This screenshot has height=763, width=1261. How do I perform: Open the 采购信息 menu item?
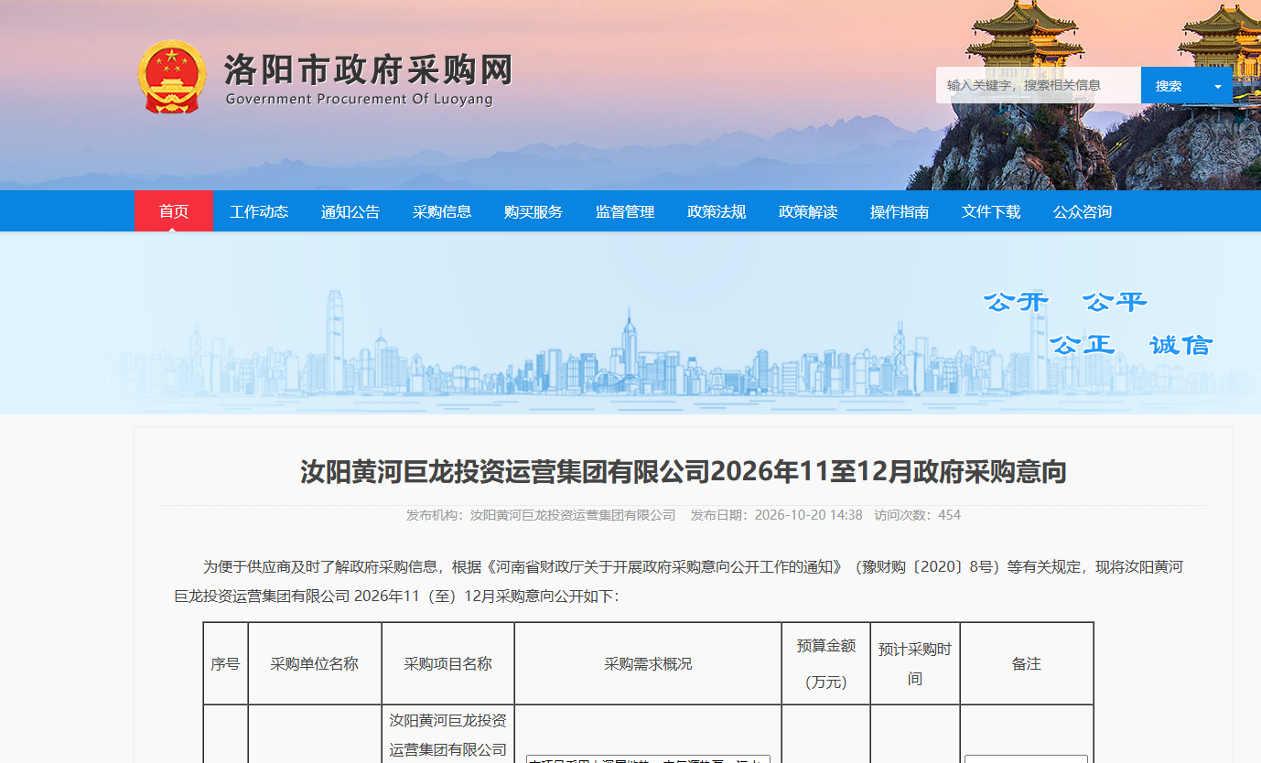point(442,211)
